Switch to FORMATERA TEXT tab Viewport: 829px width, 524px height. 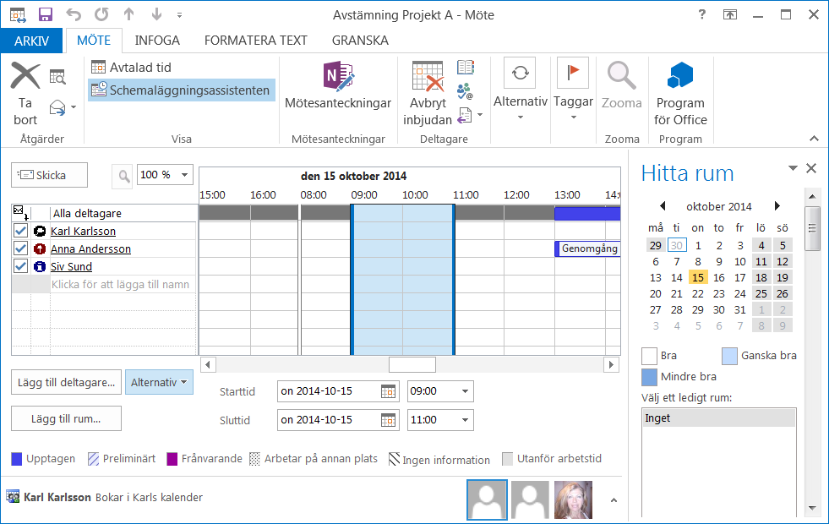[x=256, y=41]
